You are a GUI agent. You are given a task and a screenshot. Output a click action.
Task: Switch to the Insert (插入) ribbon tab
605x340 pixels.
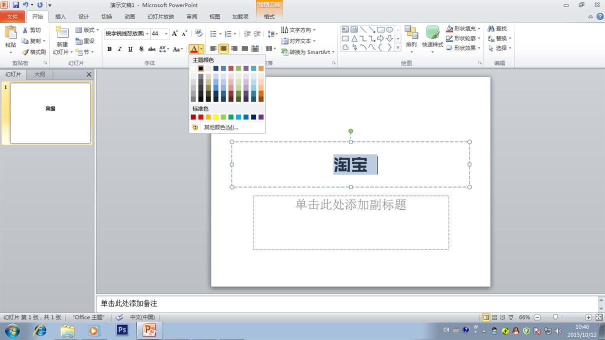click(60, 16)
